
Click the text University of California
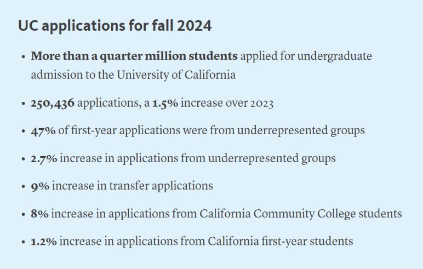[176, 75]
